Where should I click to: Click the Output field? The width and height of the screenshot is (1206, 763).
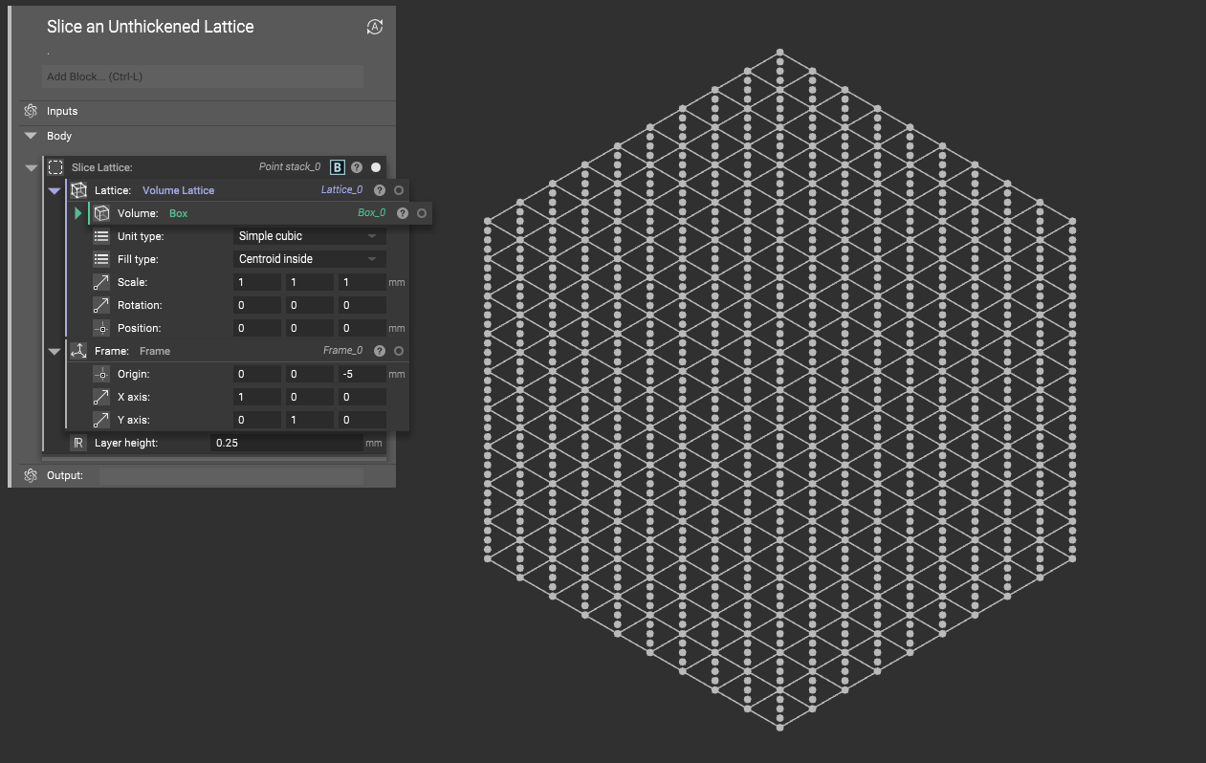[231, 475]
